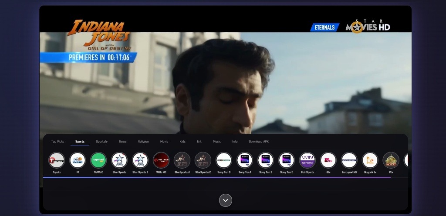Open the purple BeinSports channel logo
This screenshot has width=446, height=216.
tap(307, 160)
